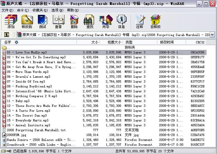The image size is (217, 154).
Task: Expand the address path dropdown arrow
Action: tap(212, 35)
